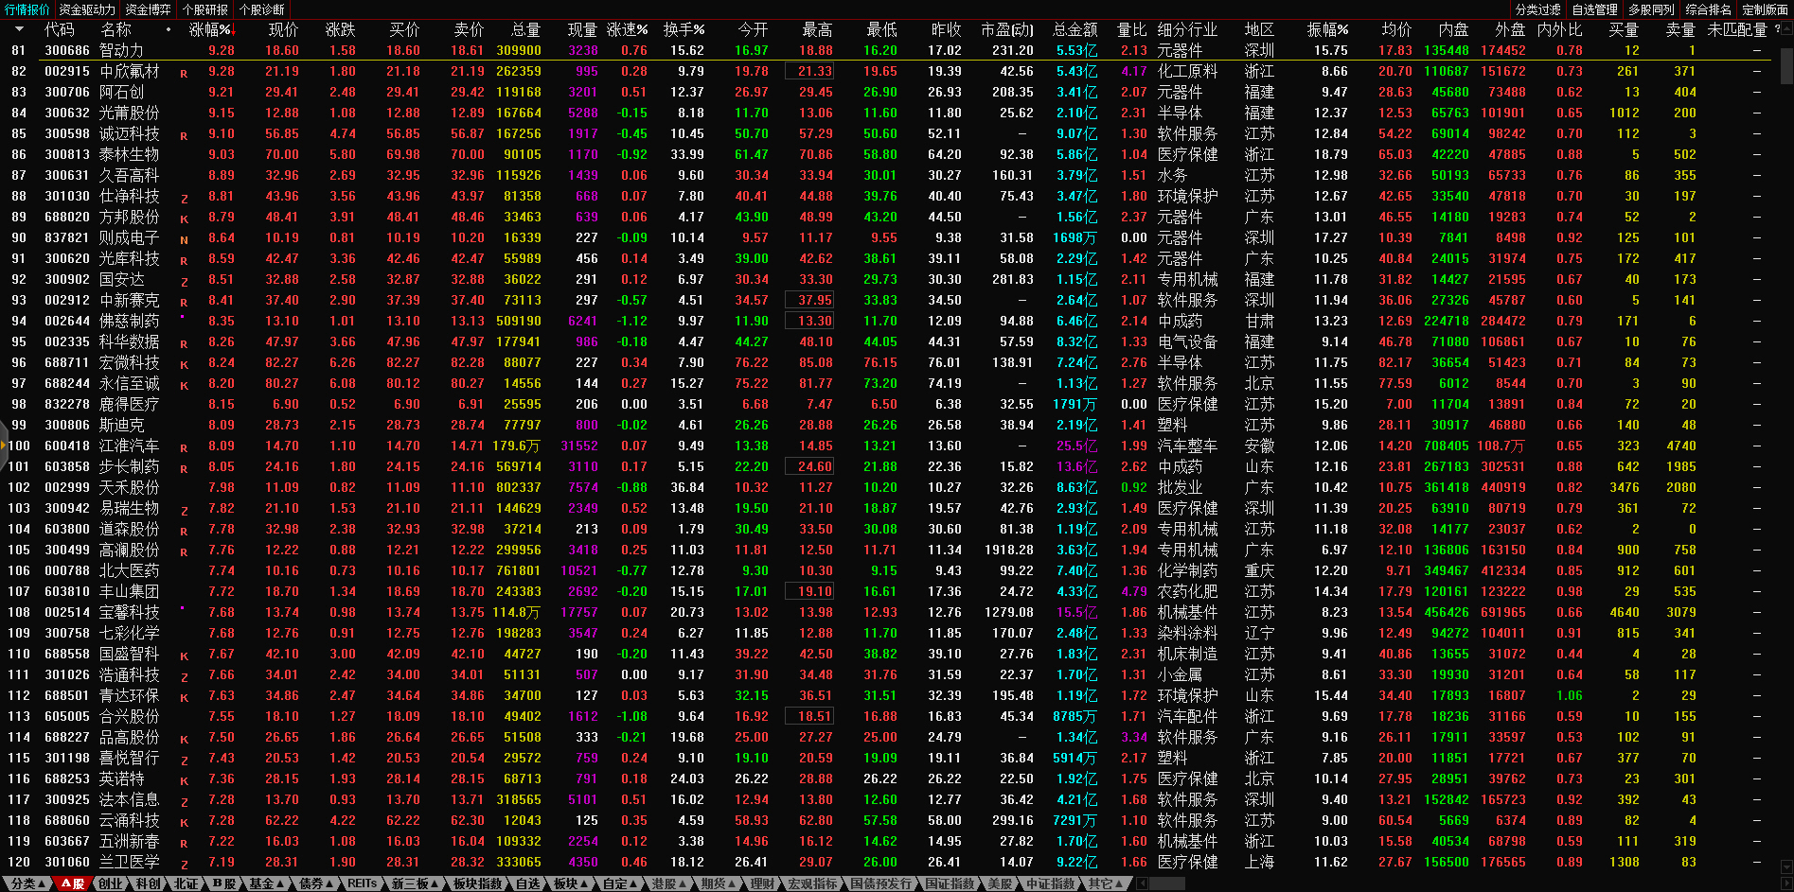Image resolution: width=1794 pixels, height=892 pixels.
Task: Click the help question mark in the header row
Action: (x=1776, y=29)
